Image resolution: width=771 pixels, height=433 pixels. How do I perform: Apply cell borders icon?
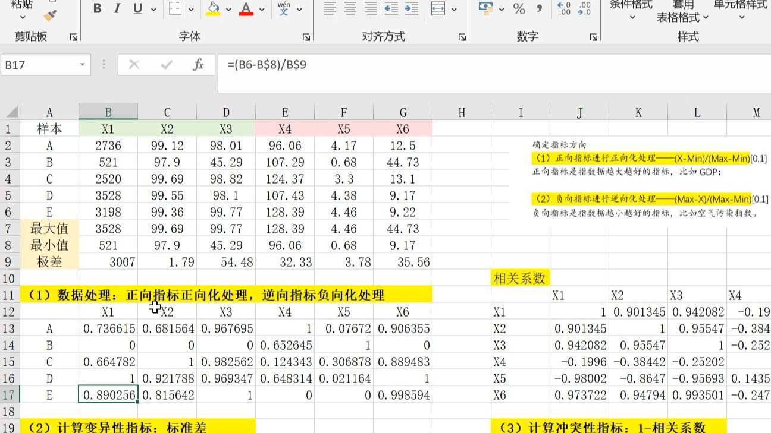175,9
